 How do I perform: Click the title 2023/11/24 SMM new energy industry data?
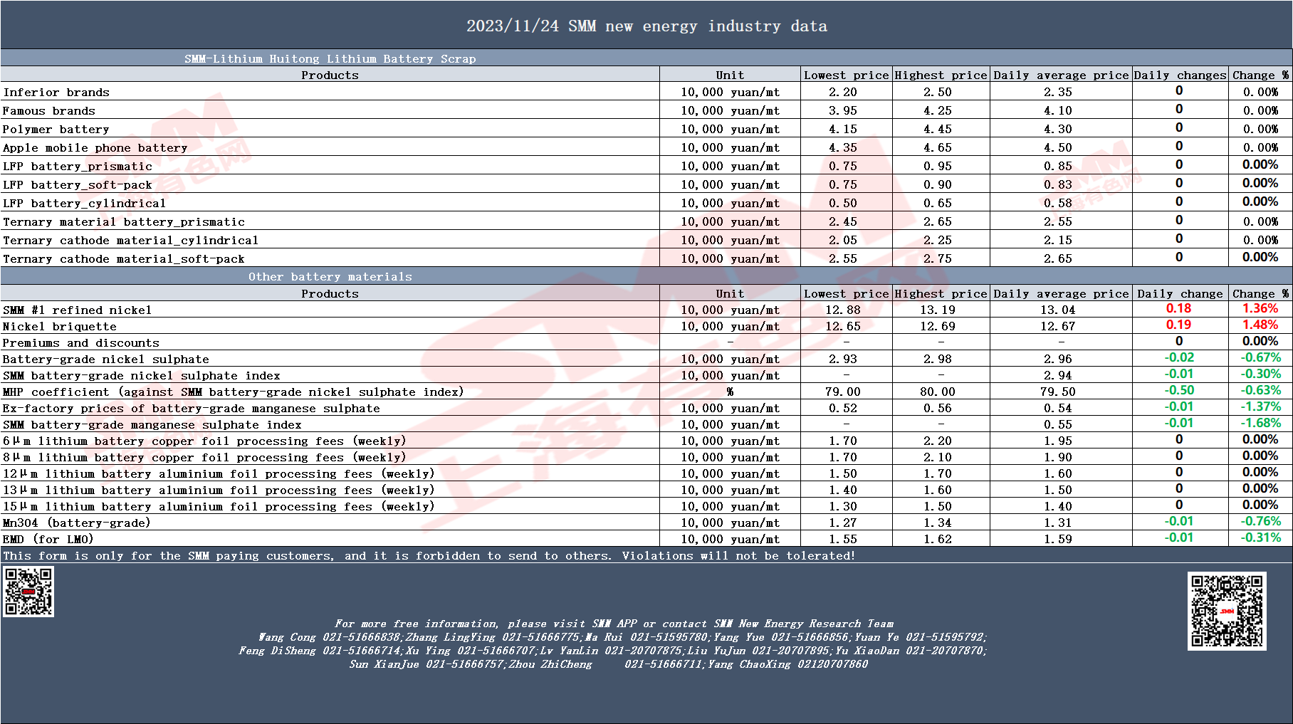pos(646,26)
